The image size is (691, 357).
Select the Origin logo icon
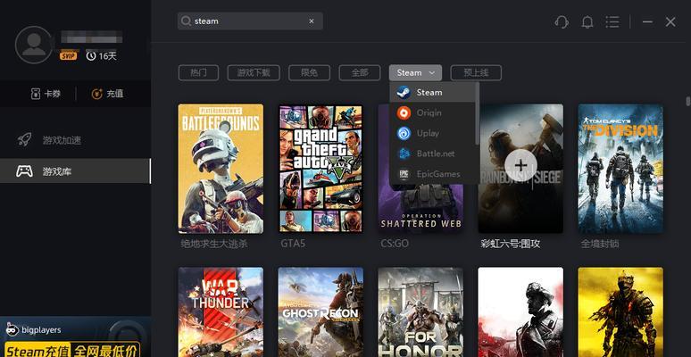coord(404,112)
